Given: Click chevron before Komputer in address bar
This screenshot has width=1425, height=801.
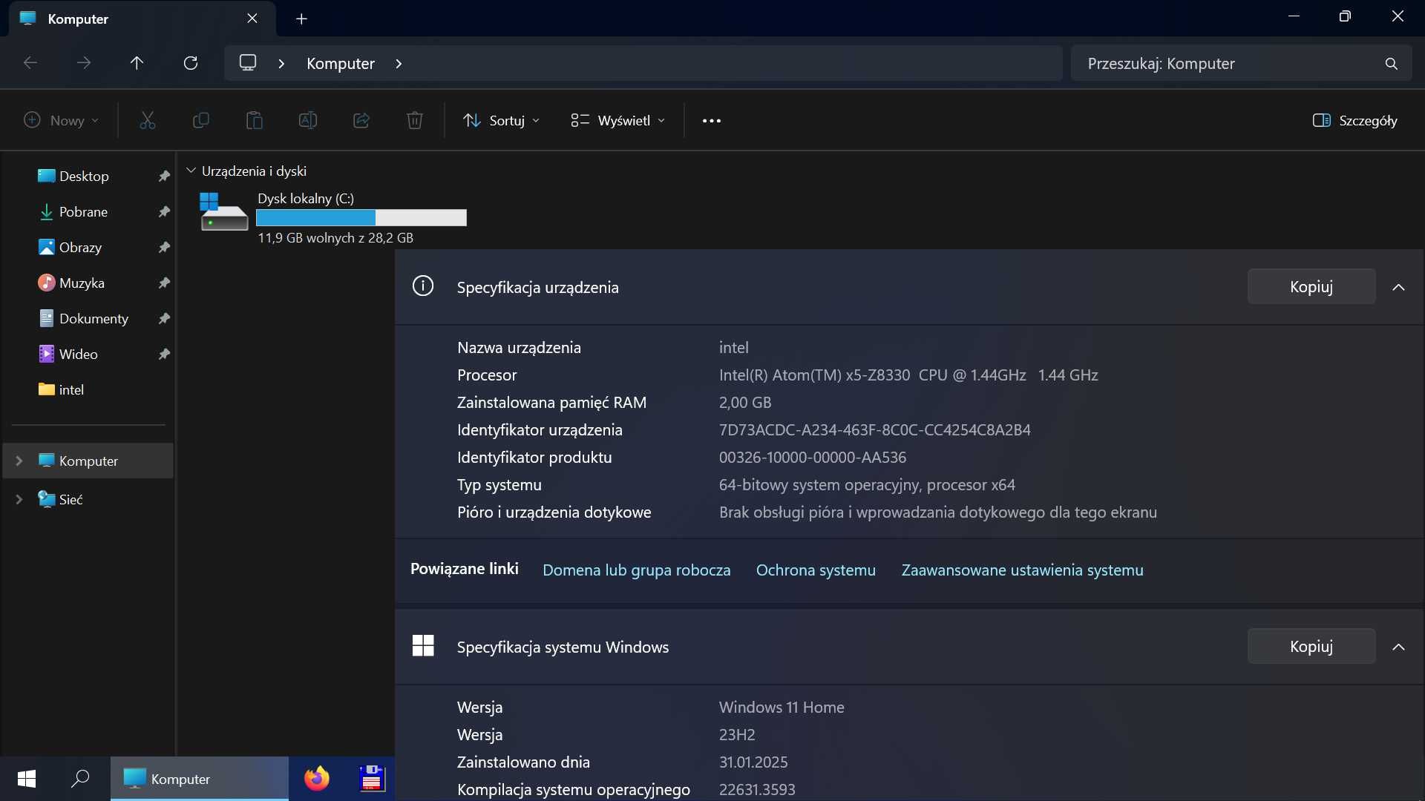Looking at the screenshot, I should [x=281, y=64].
